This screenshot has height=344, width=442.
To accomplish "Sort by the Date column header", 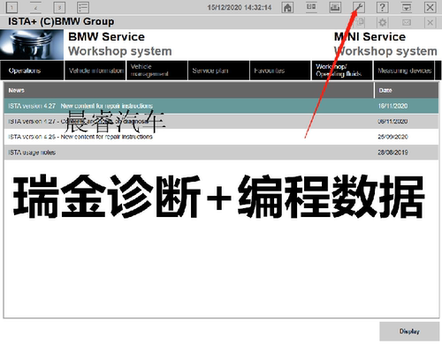I will (x=407, y=90).
